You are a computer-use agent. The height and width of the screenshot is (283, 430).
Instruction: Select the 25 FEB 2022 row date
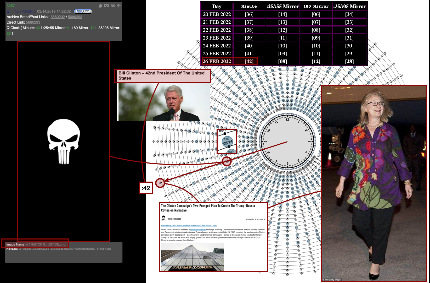tap(217, 53)
